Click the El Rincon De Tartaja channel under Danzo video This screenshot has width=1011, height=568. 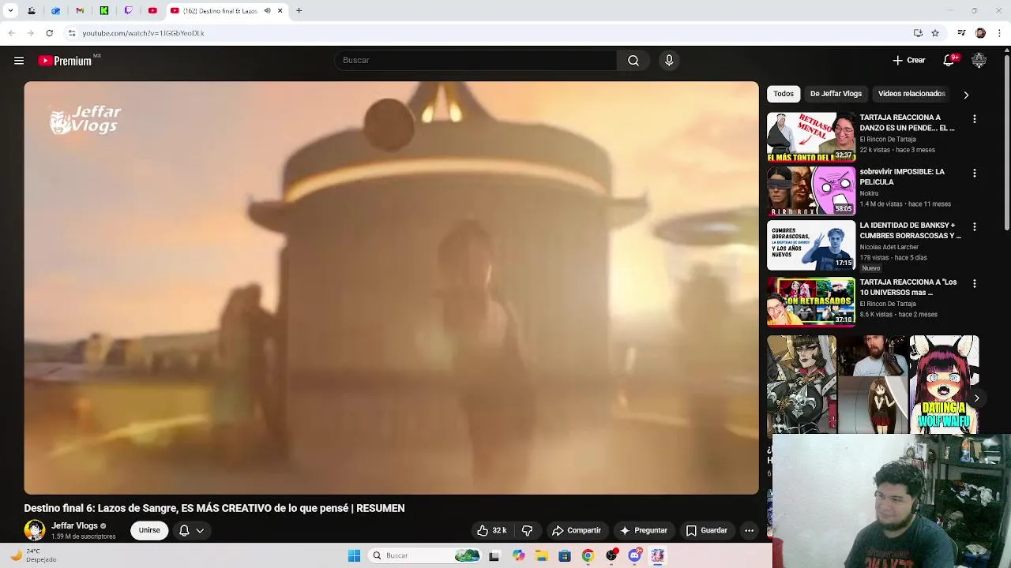point(888,140)
